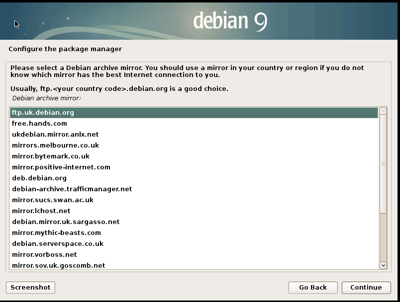Screen dimensions: 400x302
Task: Click the scrollbar up arrow
Action: pos(383,111)
